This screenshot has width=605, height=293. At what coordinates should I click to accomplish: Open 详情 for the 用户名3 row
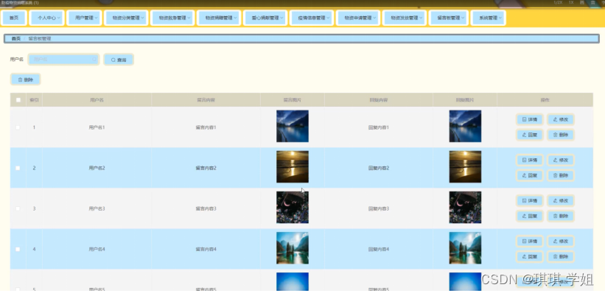530,200
